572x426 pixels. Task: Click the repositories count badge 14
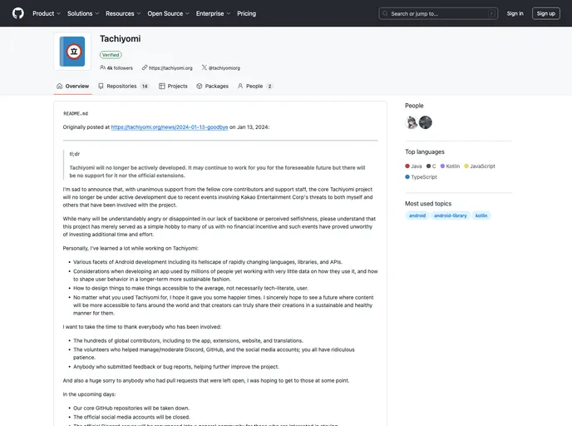pyautogui.click(x=145, y=87)
